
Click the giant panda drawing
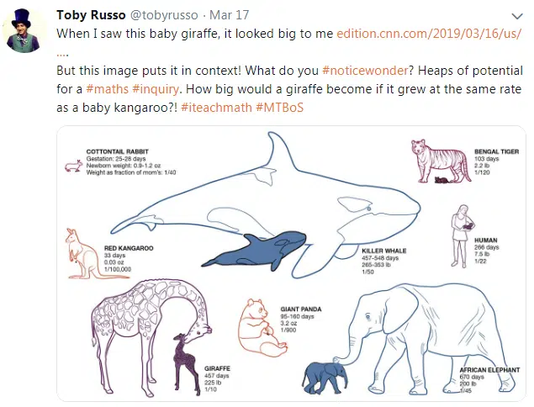262,328
